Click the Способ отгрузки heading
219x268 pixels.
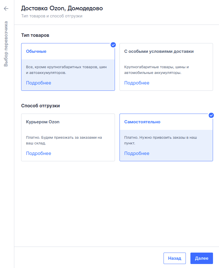point(40,106)
